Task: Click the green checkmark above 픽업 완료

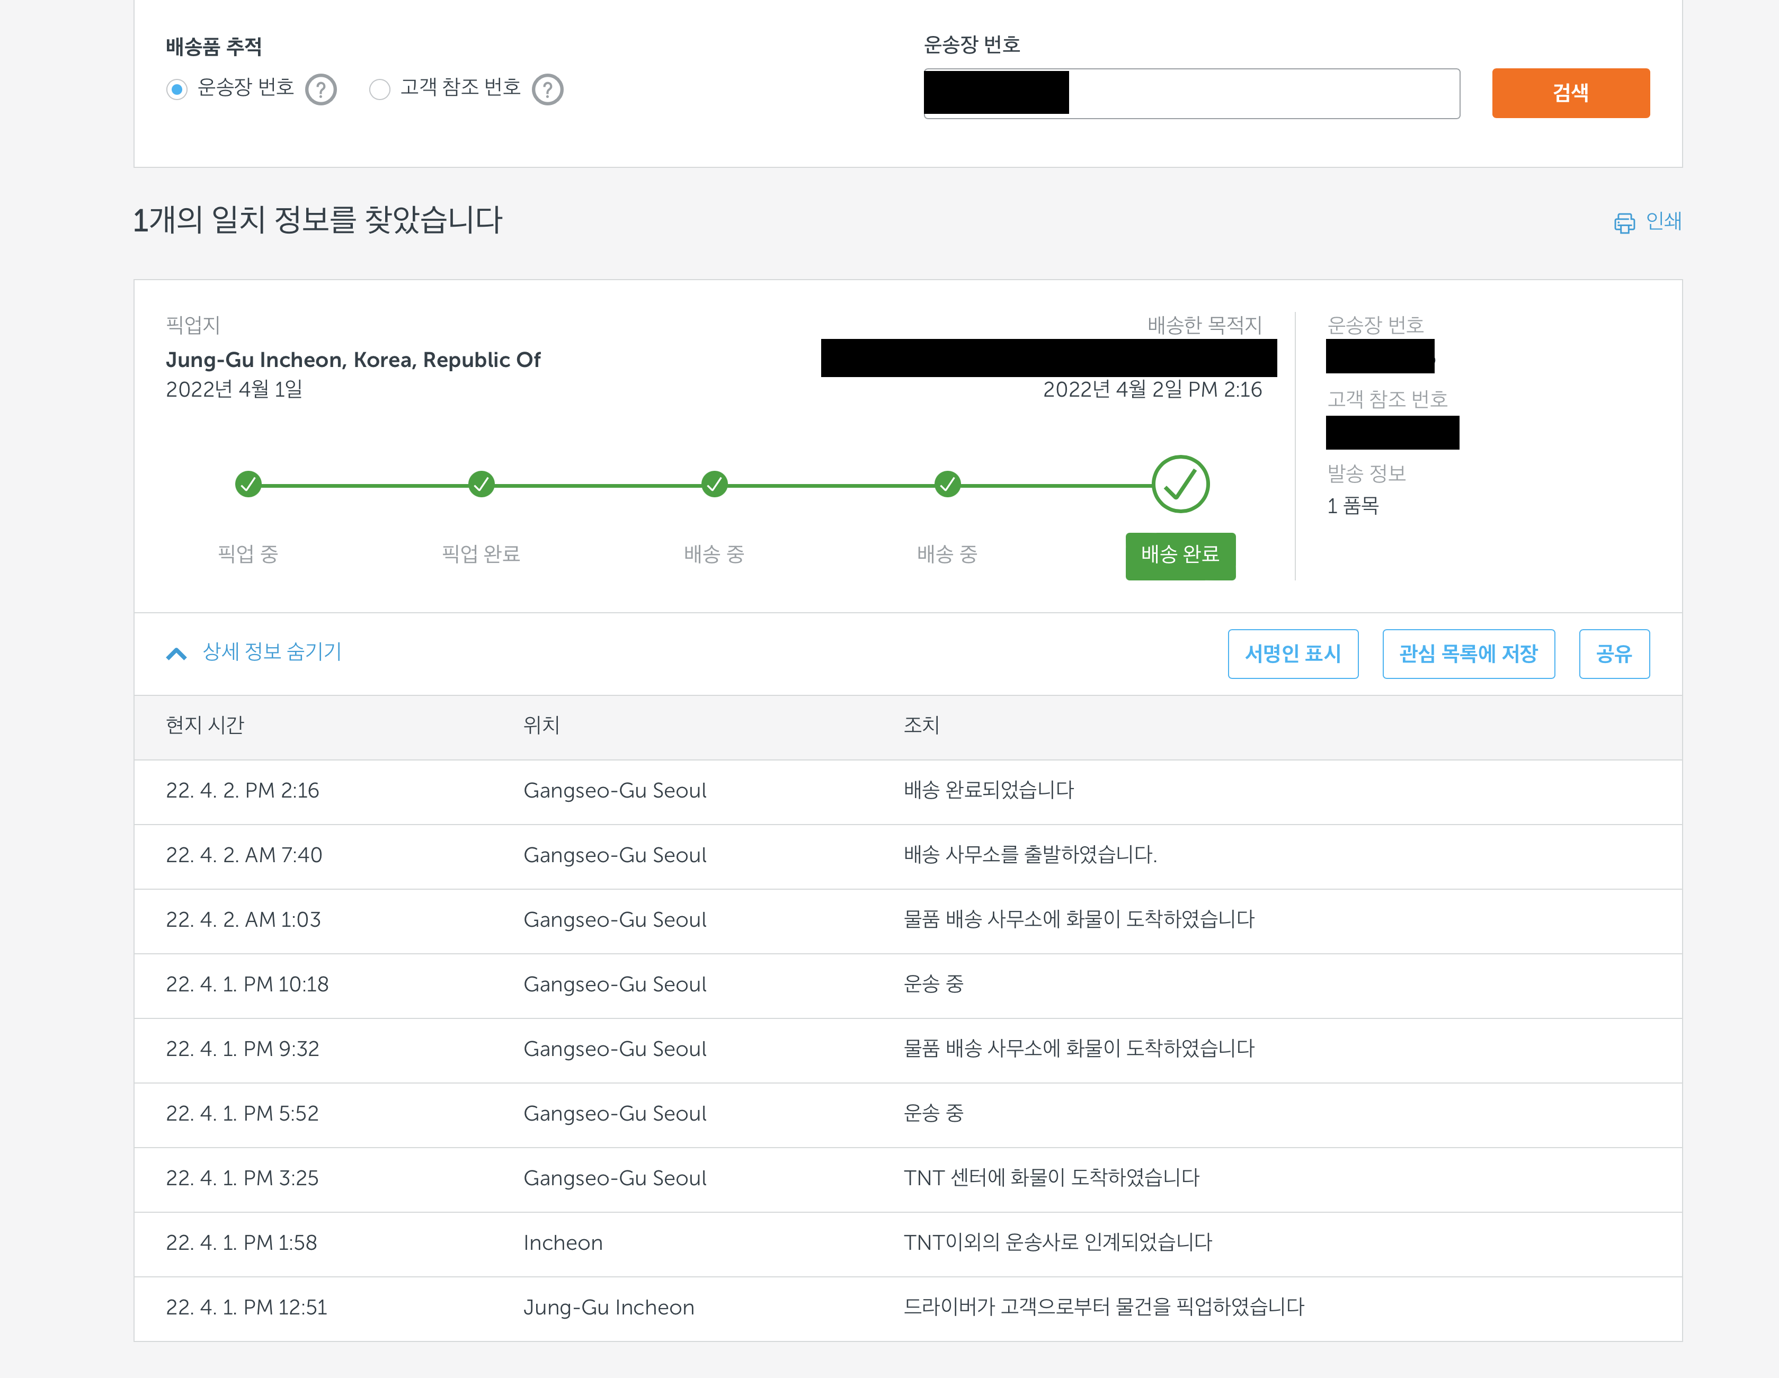Action: pyautogui.click(x=482, y=485)
